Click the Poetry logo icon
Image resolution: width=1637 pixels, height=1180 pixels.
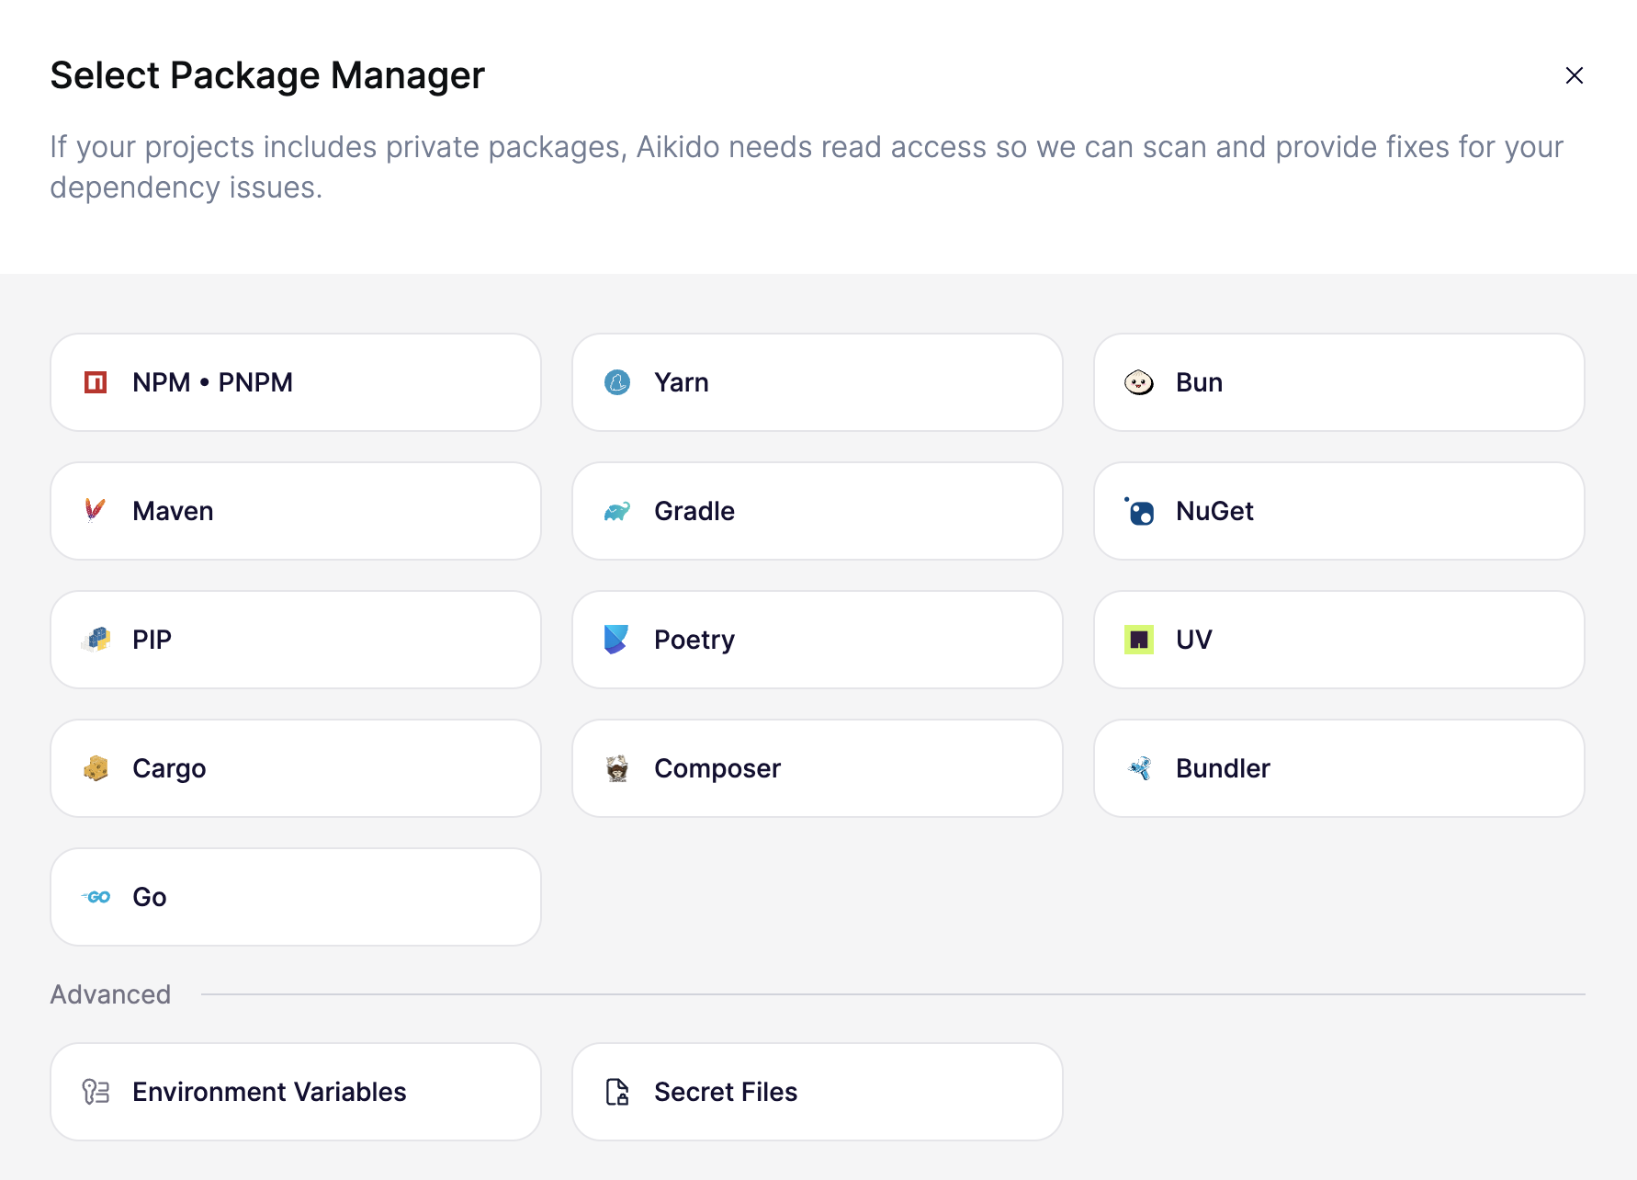point(617,640)
